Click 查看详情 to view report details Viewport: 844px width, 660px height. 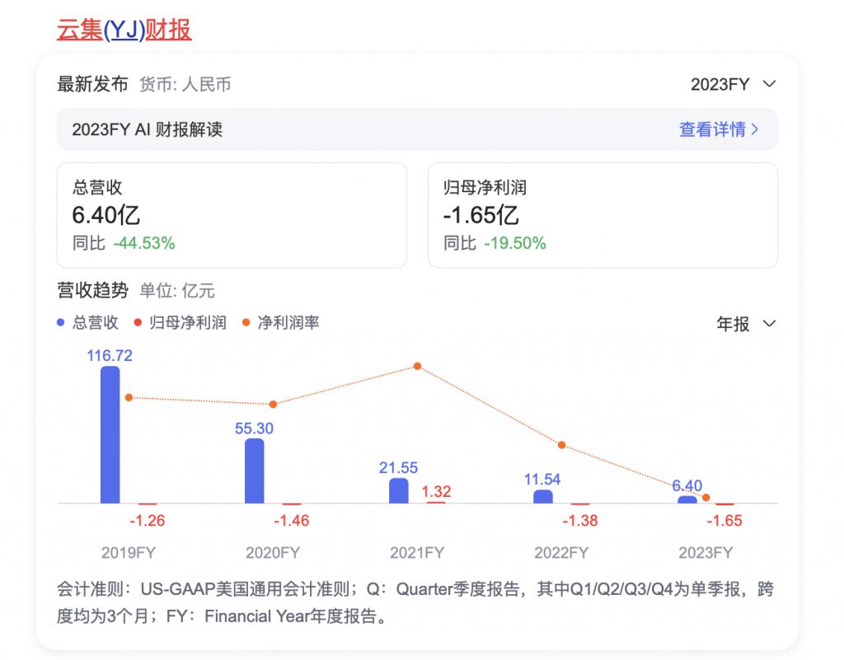click(x=711, y=129)
